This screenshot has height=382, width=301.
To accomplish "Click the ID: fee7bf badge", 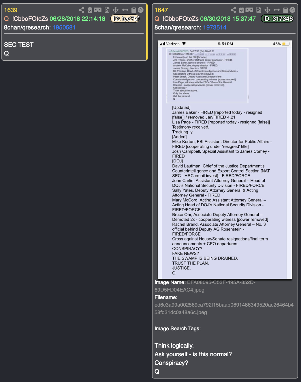I will click(125, 19).
